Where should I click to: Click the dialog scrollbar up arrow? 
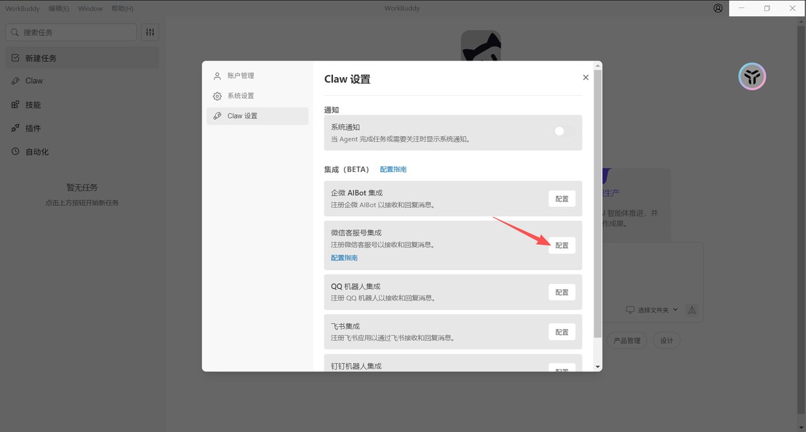(x=598, y=65)
